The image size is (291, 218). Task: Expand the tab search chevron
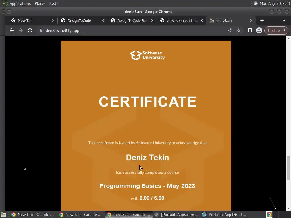tap(284, 20)
